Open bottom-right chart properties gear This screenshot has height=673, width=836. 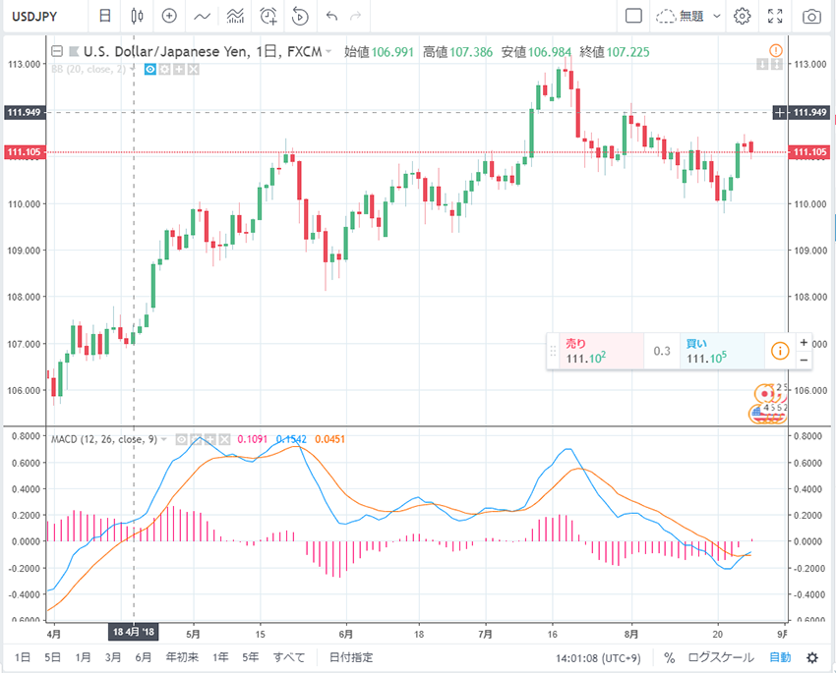click(812, 657)
